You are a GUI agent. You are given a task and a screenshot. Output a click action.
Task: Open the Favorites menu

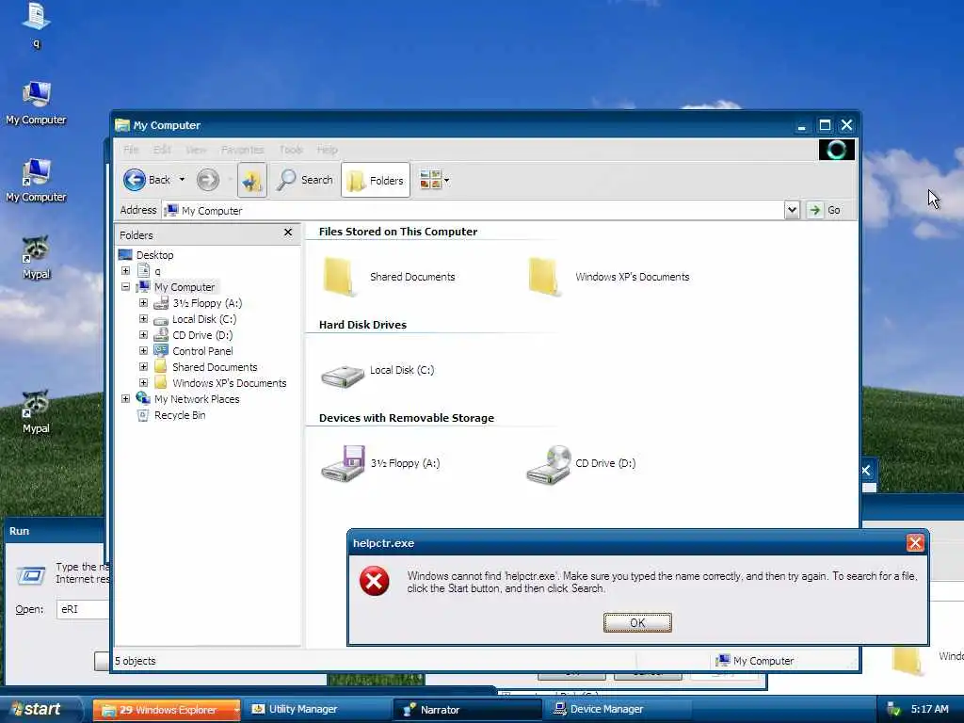pos(243,150)
